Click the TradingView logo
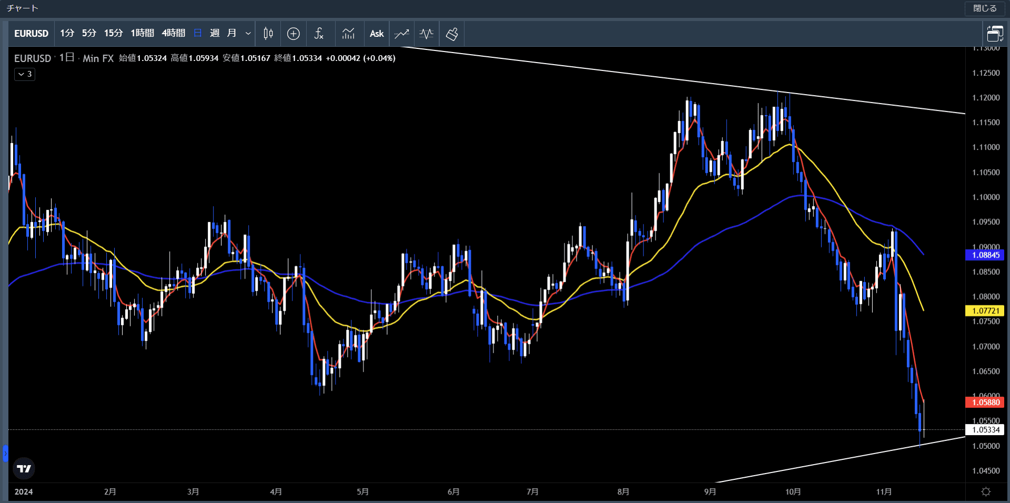 point(24,468)
